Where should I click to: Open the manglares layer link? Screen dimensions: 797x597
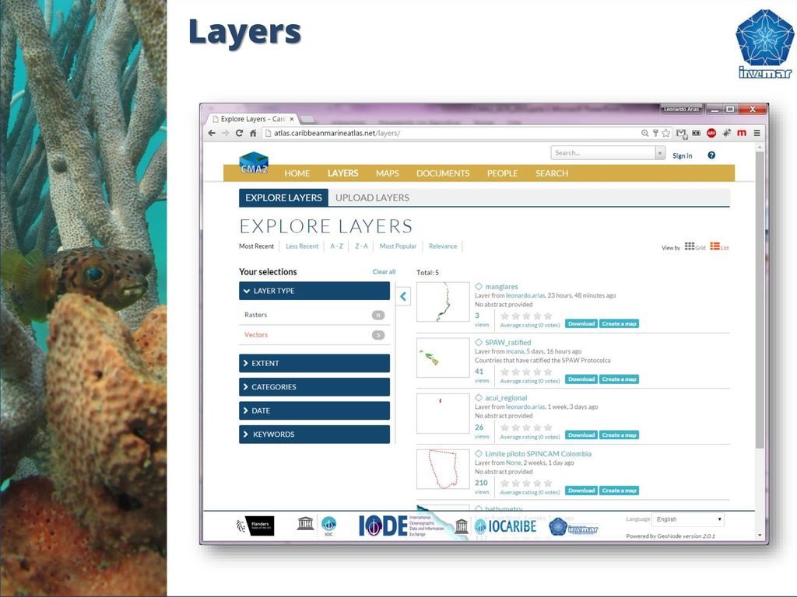(x=501, y=287)
